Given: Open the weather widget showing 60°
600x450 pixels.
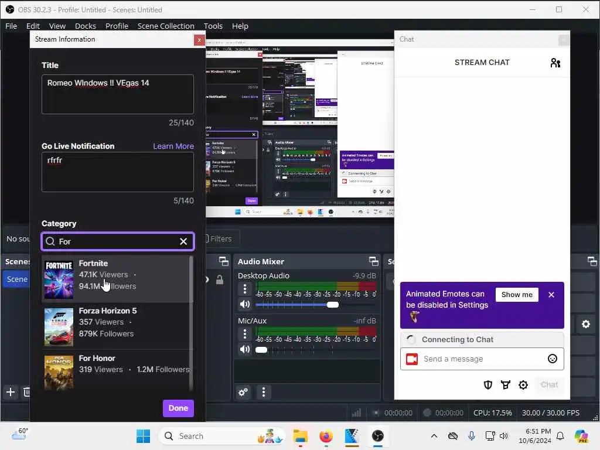Looking at the screenshot, I should click(19, 435).
